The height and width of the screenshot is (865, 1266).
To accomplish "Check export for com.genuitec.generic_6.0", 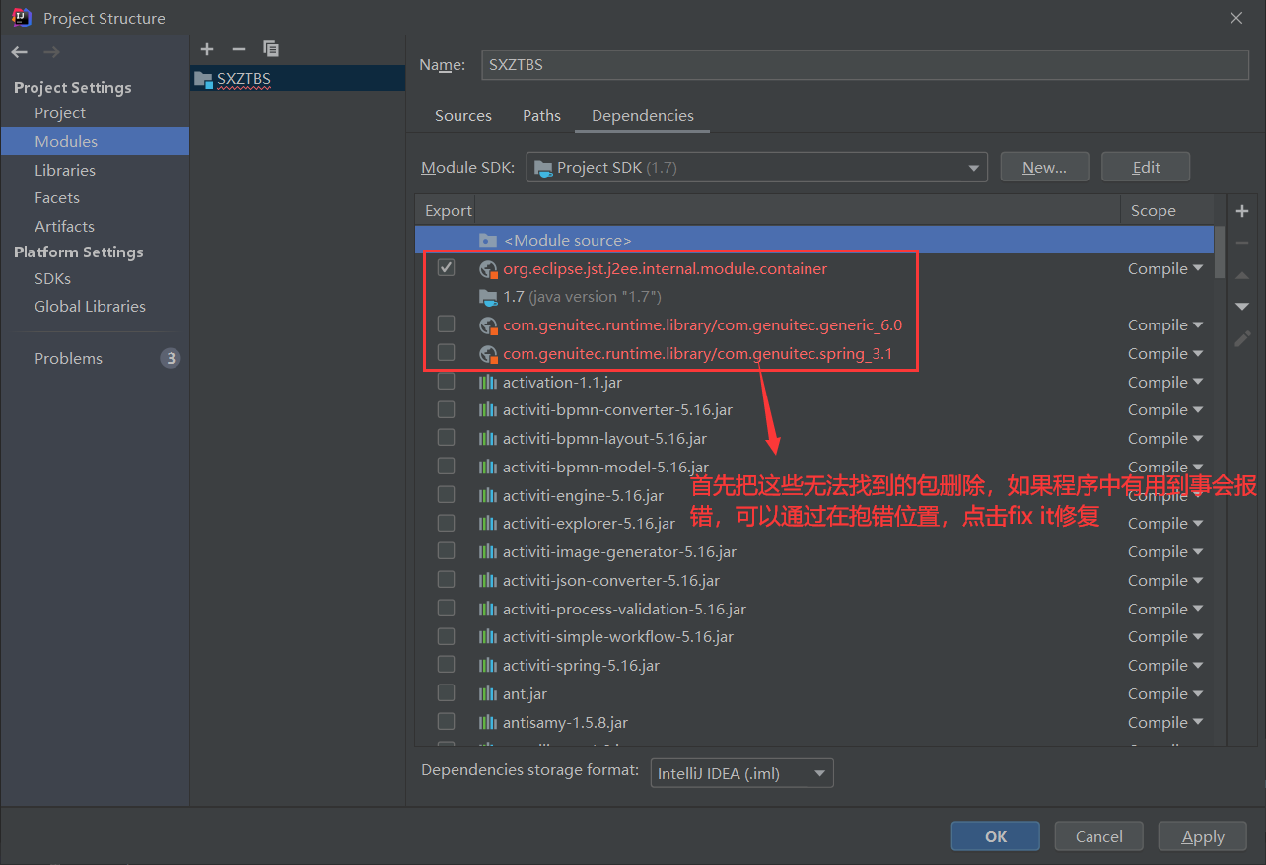I will click(446, 324).
